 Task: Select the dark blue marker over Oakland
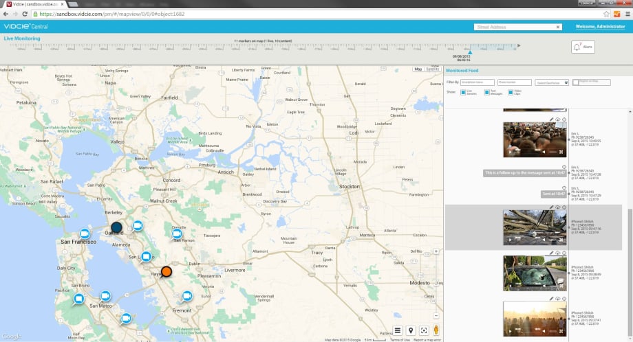click(116, 227)
